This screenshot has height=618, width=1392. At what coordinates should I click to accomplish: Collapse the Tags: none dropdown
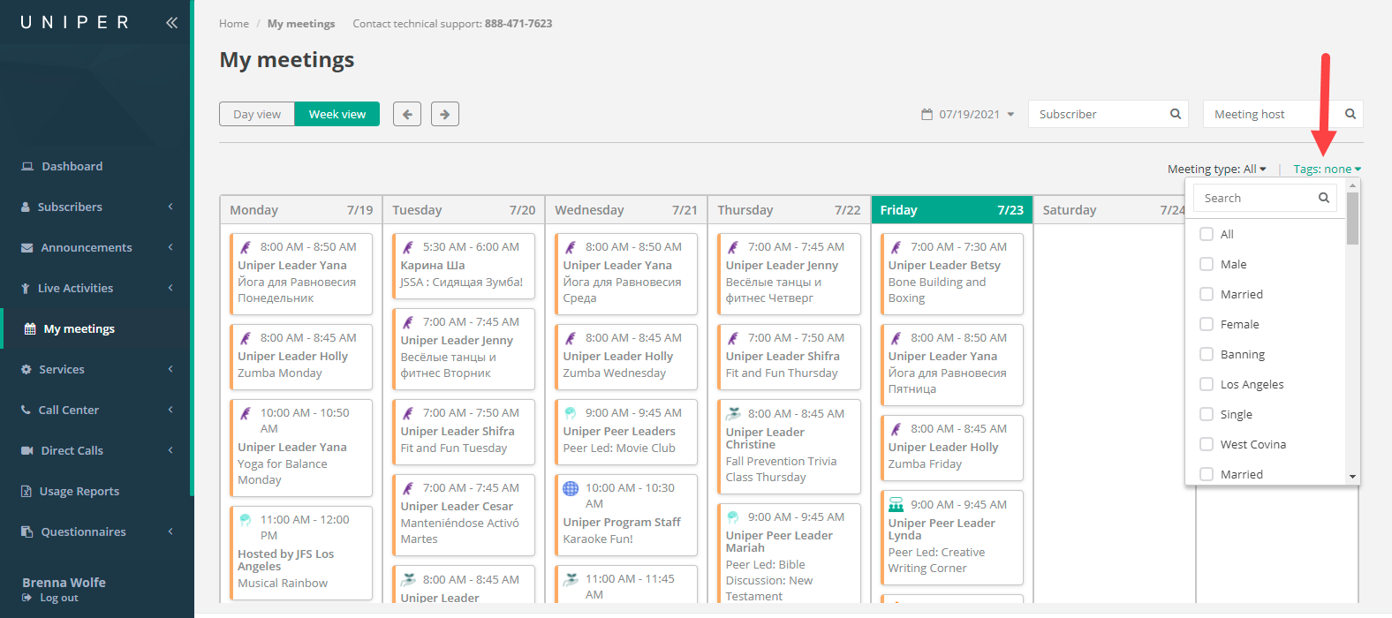[1327, 169]
